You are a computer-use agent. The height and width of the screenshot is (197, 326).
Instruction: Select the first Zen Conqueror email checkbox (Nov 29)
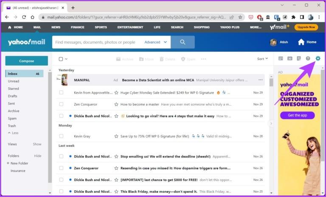click(61, 104)
